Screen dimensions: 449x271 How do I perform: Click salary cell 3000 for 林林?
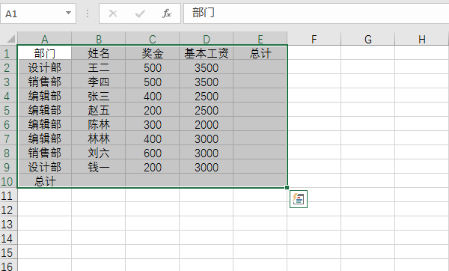[x=207, y=138]
